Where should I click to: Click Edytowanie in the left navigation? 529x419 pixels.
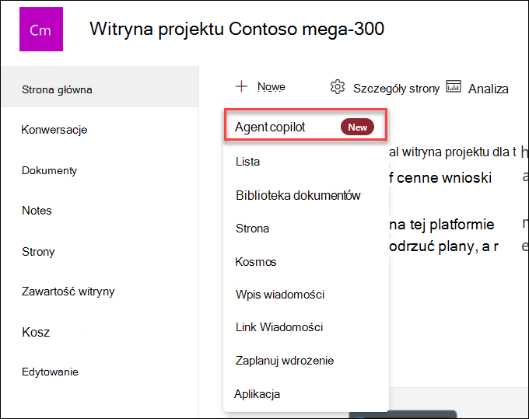point(50,372)
